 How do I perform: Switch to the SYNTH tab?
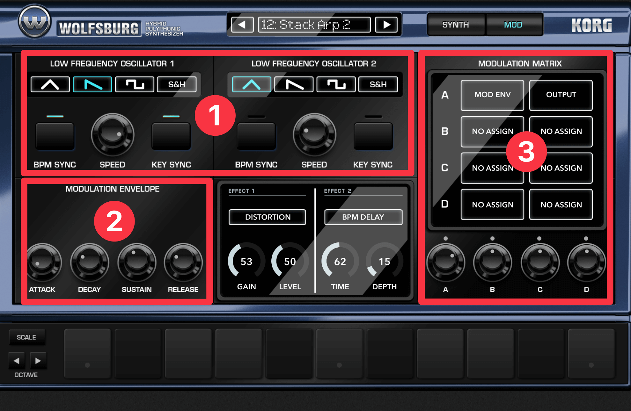coord(455,25)
